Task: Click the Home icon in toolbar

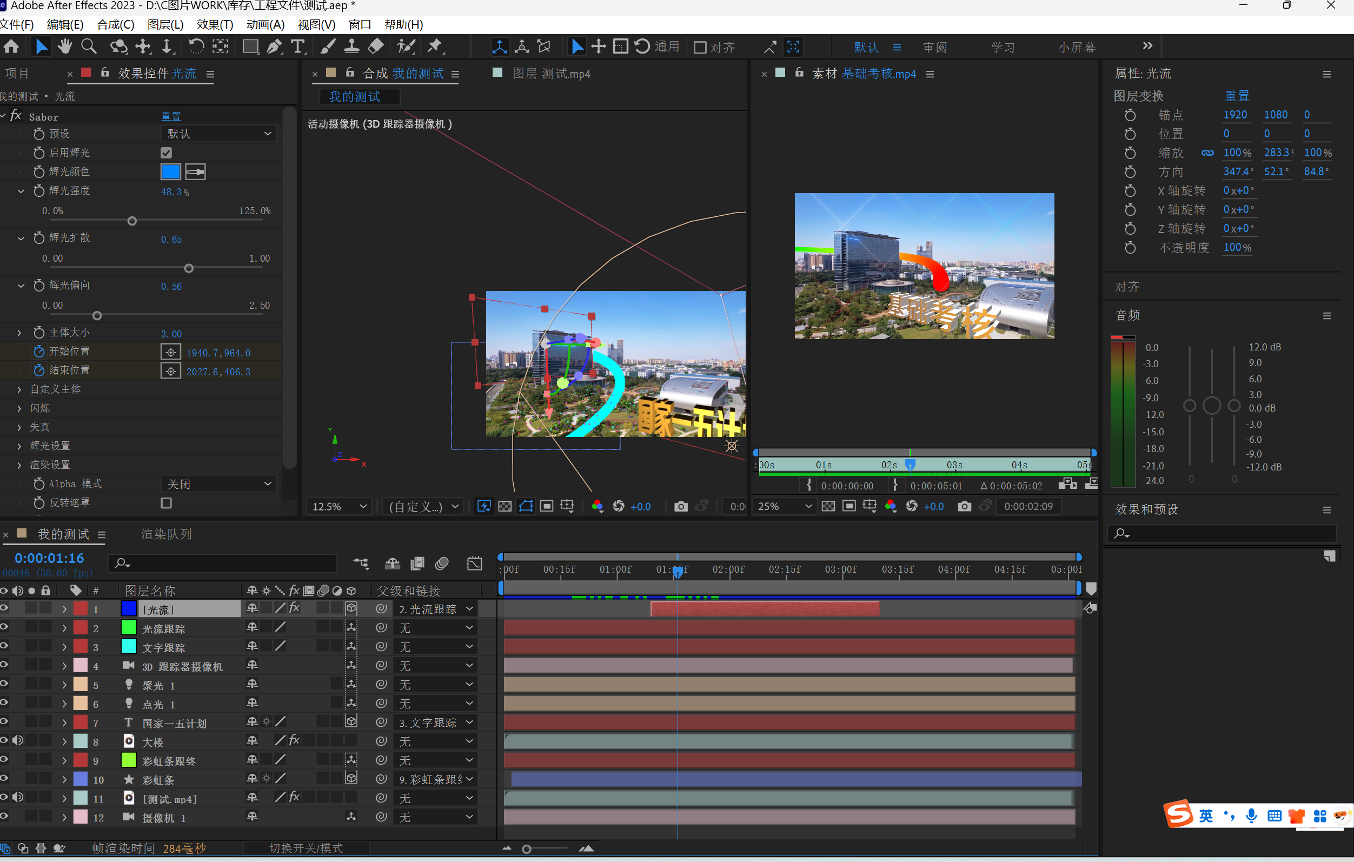Action: click(11, 47)
